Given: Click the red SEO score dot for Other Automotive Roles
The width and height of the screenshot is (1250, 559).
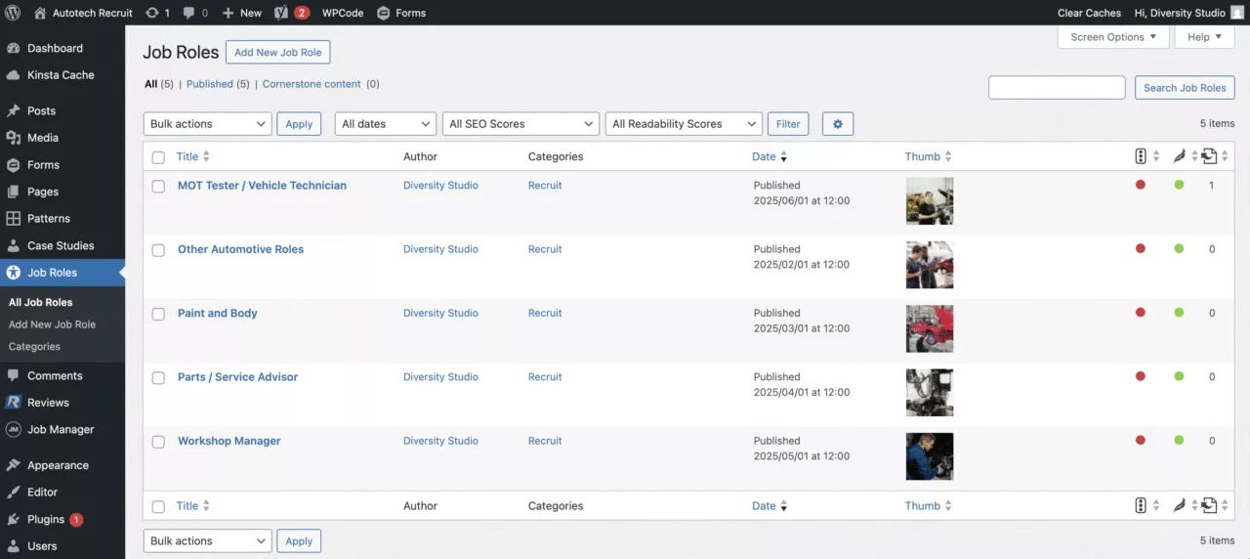Looking at the screenshot, I should (1141, 249).
